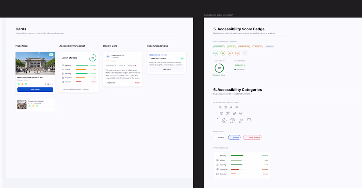Click the Excellent 94 status pill
Viewport: 362px width, 188px height.
coord(219,47)
